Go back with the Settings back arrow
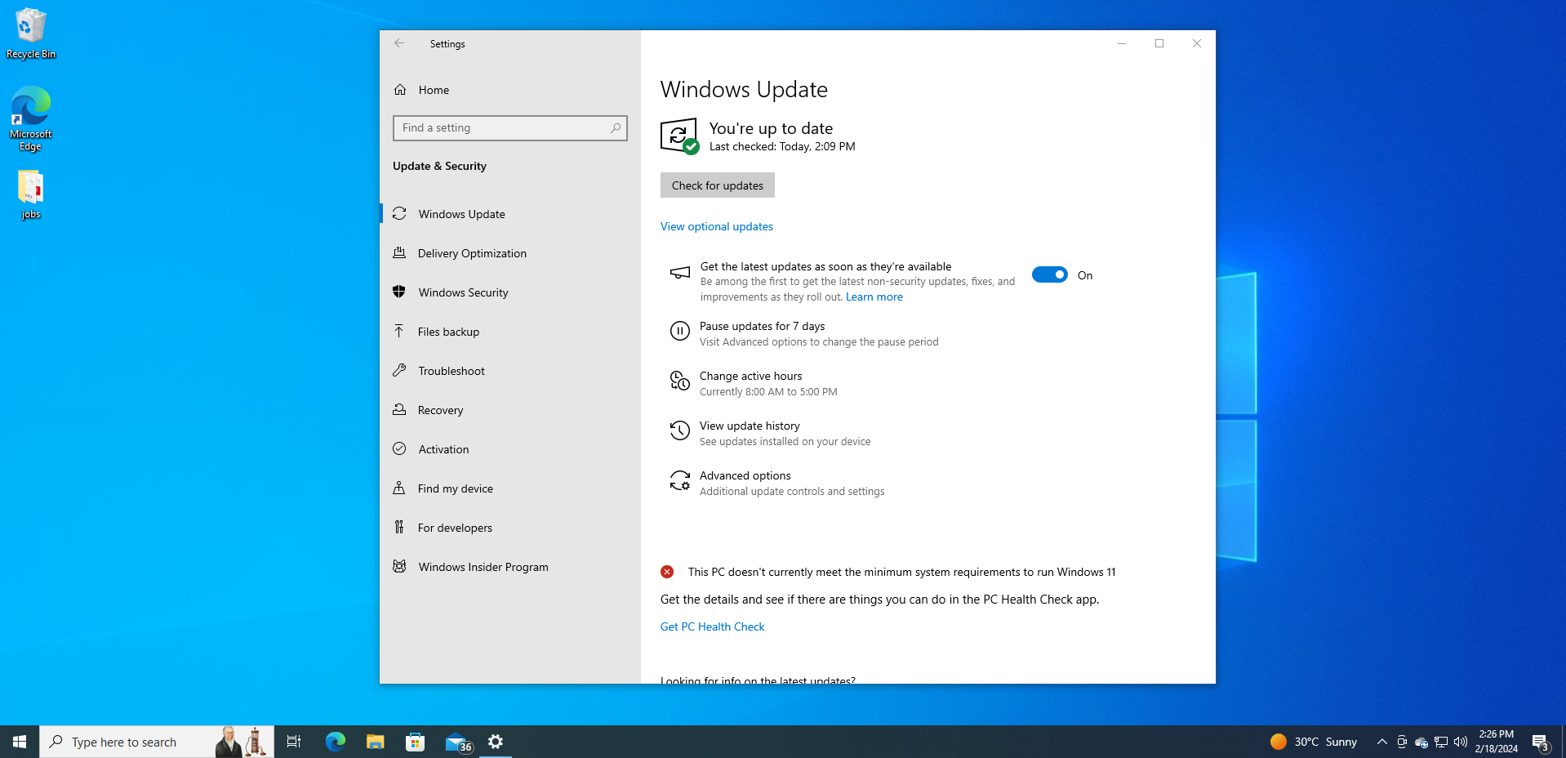This screenshot has height=758, width=1566. click(x=399, y=43)
